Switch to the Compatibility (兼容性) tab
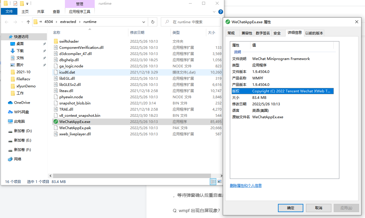 coord(247,33)
